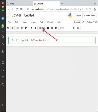Switch to the Untitled browser tab
Viewport: 98px width, 112px height.
[46, 4]
